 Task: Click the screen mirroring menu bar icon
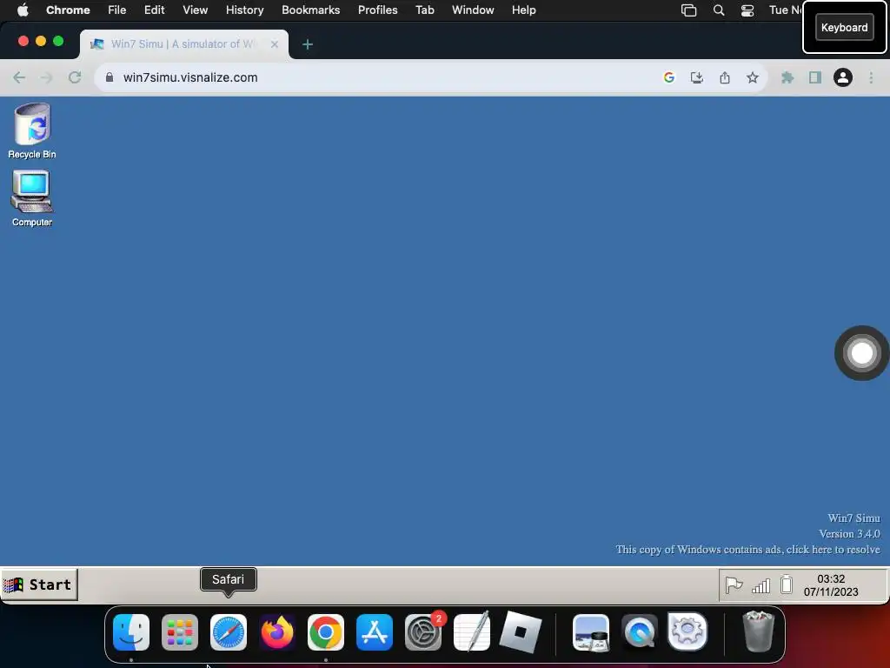[x=688, y=10]
